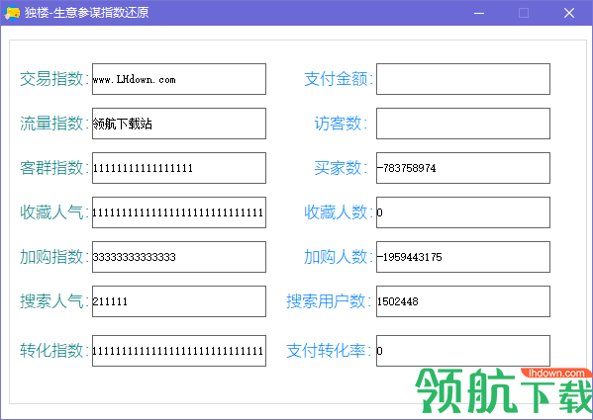Click the 转化指数 input field
This screenshot has width=593, height=420.
tap(179, 351)
